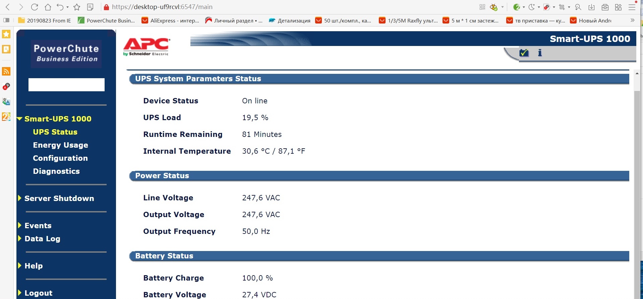Open Diagnostics in the navigation menu
The height and width of the screenshot is (299, 643).
point(56,171)
